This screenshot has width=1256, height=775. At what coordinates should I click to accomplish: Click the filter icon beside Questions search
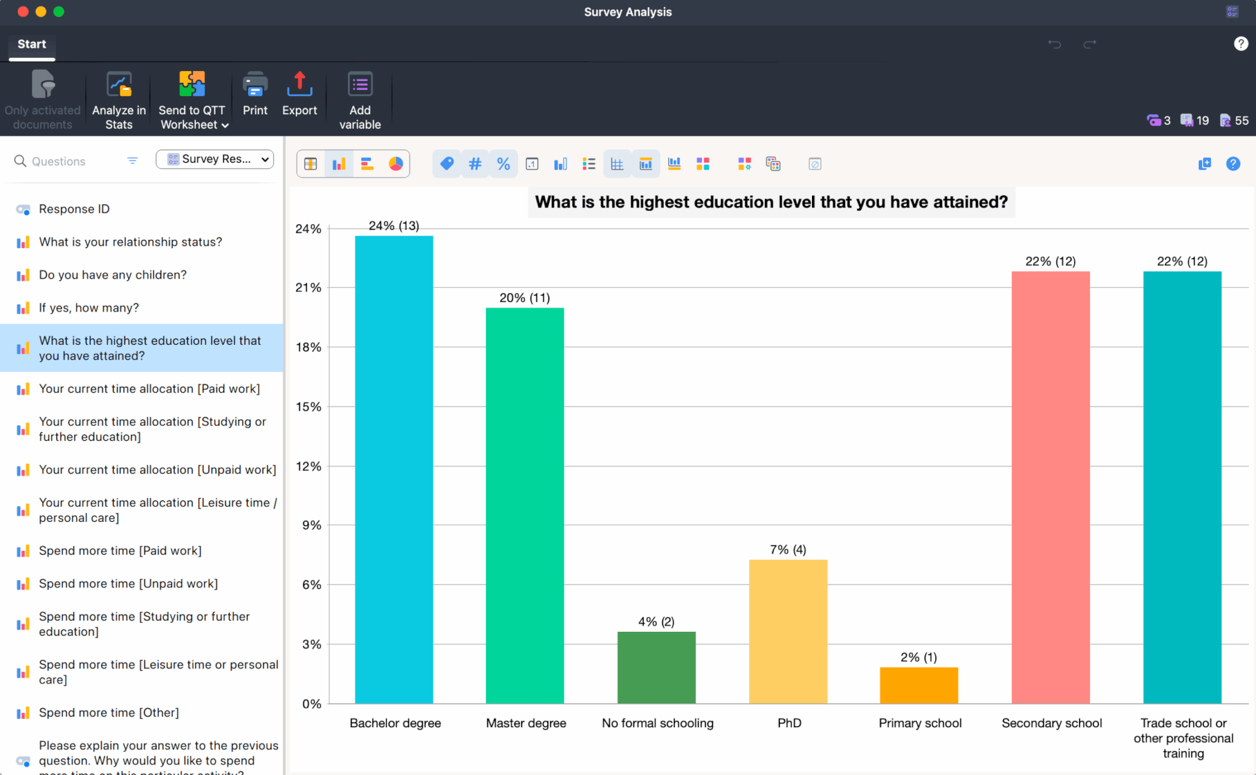[x=132, y=161]
